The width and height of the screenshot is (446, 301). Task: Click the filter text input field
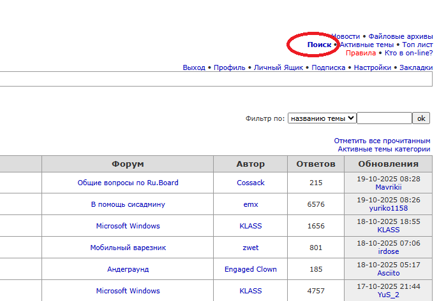tap(384, 118)
